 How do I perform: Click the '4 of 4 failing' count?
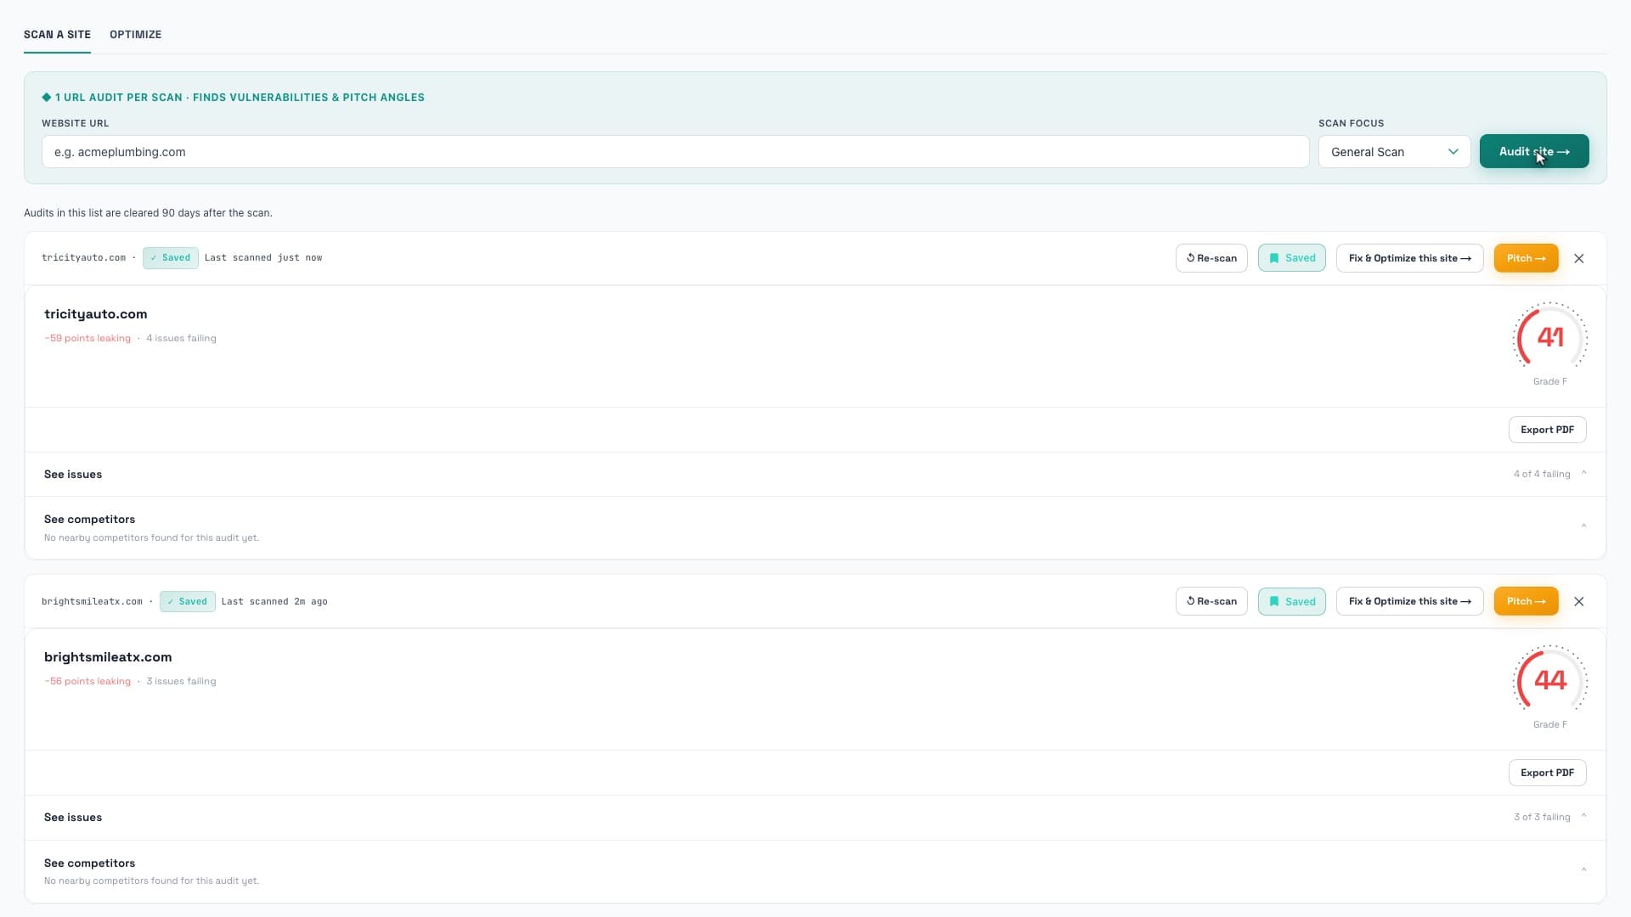(1542, 474)
